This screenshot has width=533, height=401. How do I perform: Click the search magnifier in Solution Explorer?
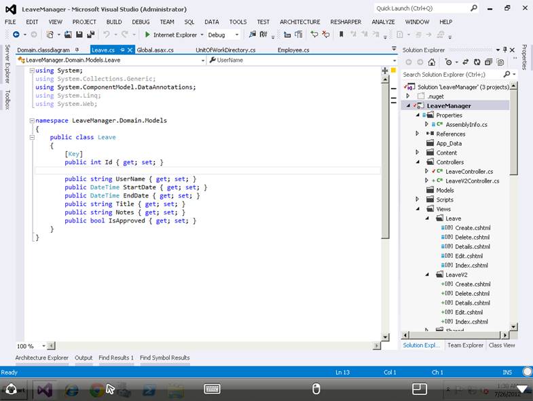tap(507, 74)
